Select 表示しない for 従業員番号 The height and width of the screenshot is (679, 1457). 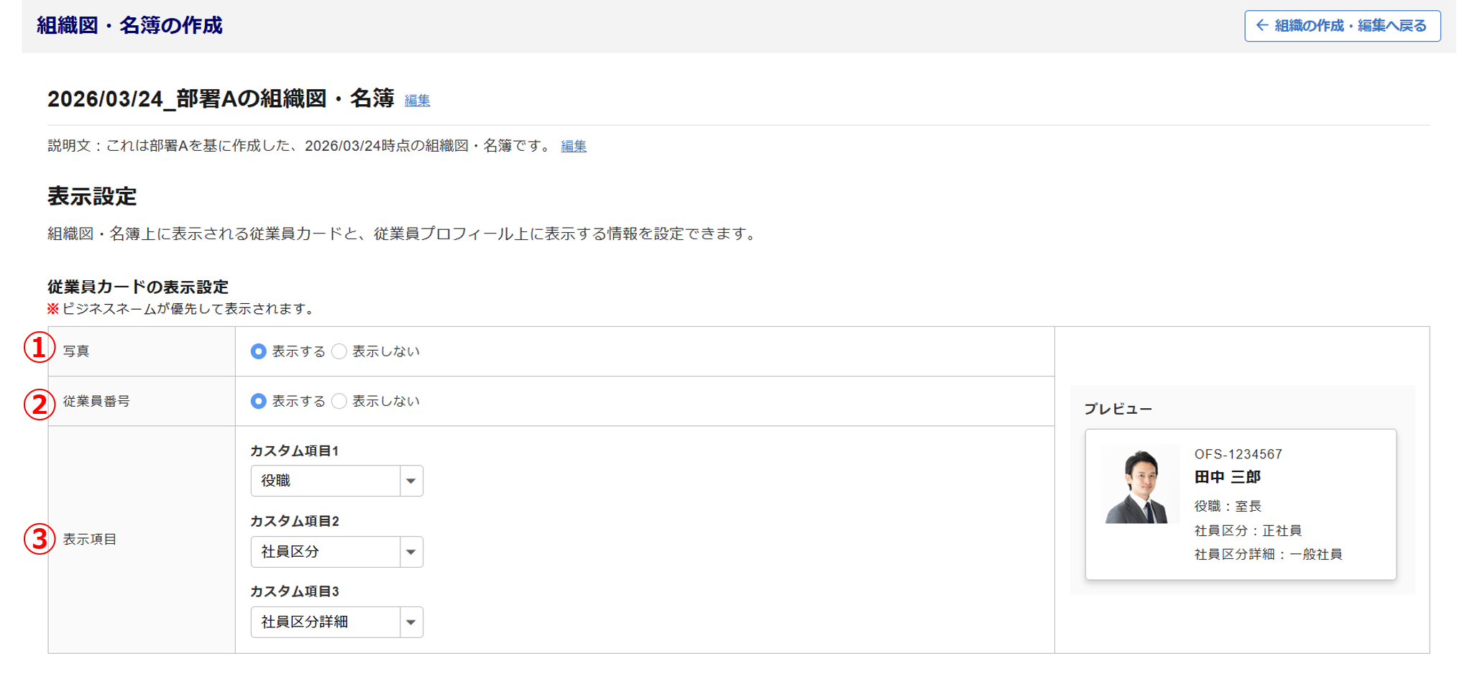339,401
